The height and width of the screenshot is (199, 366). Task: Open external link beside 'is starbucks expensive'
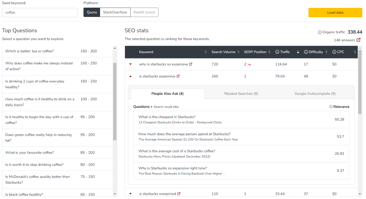tap(178, 76)
